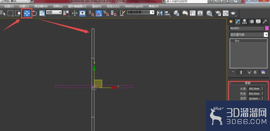
Task: Open the Material Editor
Action: click(209, 13)
